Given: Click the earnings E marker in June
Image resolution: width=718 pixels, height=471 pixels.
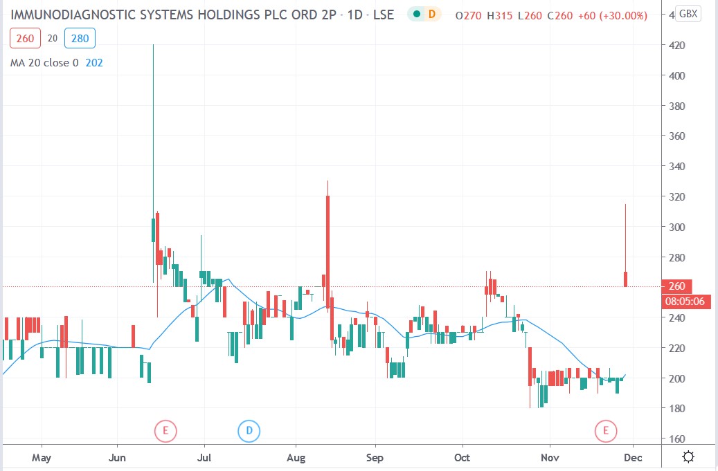Looking at the screenshot, I should 165,431.
